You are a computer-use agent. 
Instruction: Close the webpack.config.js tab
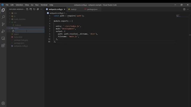point(64,9)
